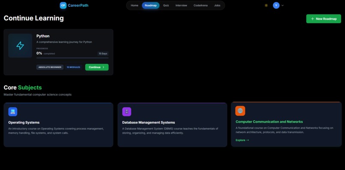Click the blue Operating Systems laptop icon
Screen dimensions: 345x170
click(x=13, y=112)
